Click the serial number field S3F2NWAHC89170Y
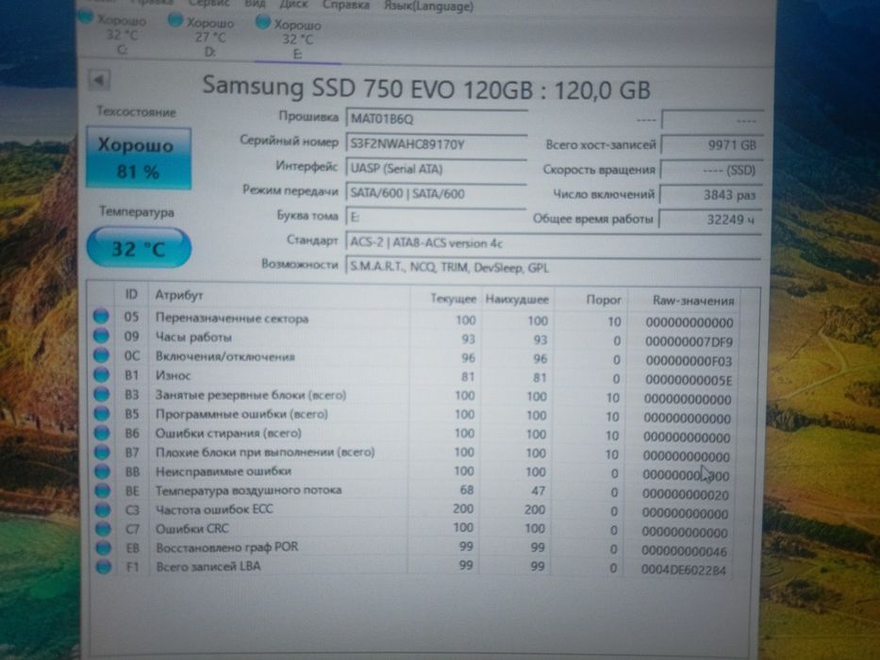Image resolution: width=880 pixels, height=660 pixels. (x=436, y=143)
